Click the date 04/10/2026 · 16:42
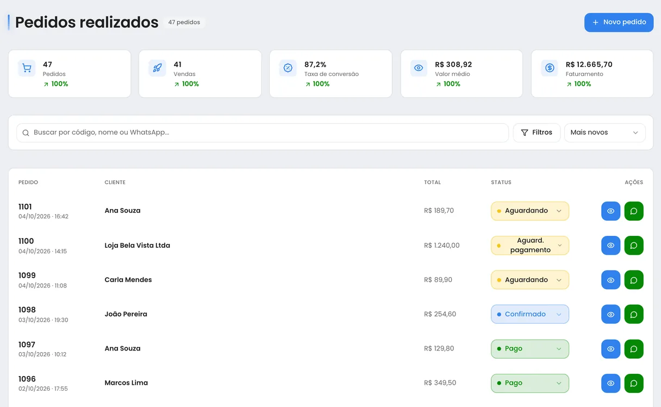The height and width of the screenshot is (407, 661). point(43,216)
